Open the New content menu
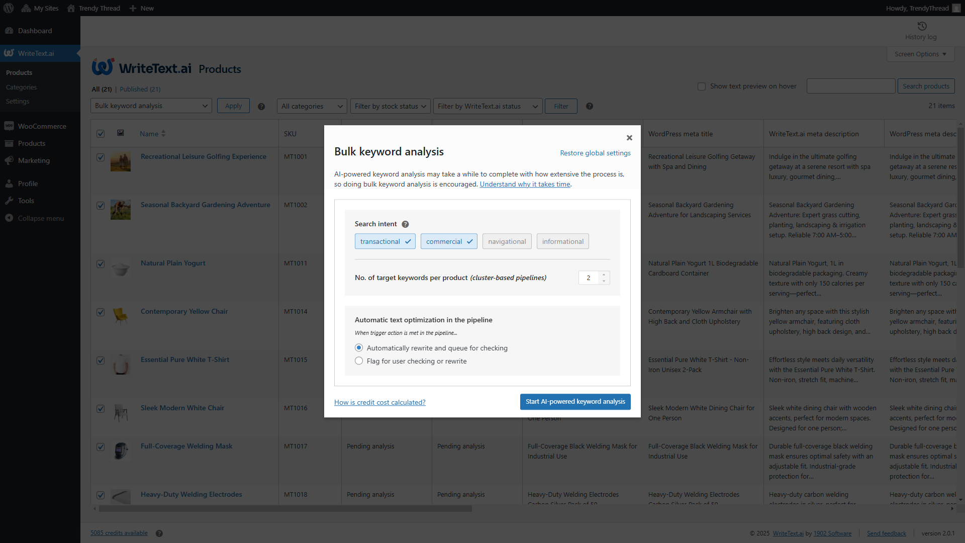Viewport: 965px width, 543px height. 141,8
